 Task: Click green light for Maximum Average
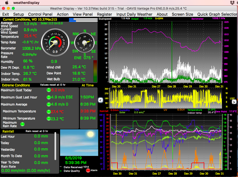(49, 104)
